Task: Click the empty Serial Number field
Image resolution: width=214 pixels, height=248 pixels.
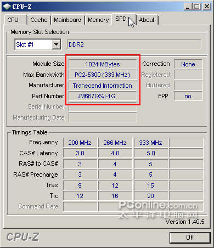Action: (x=103, y=107)
